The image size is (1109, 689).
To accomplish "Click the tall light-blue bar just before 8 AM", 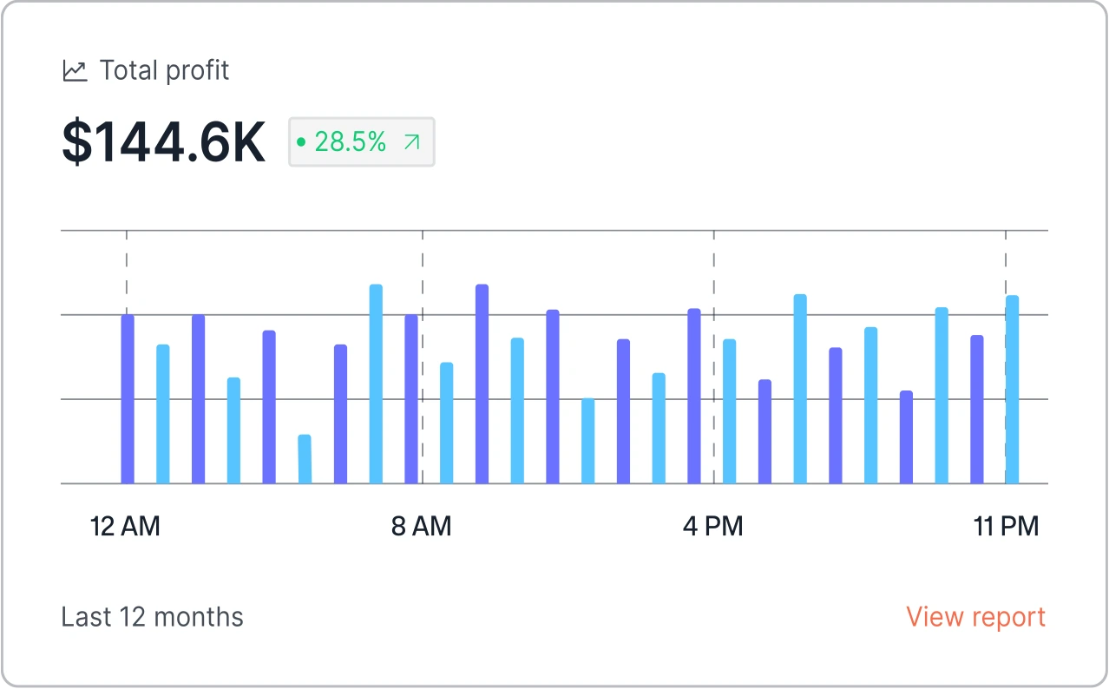I will point(376,384).
